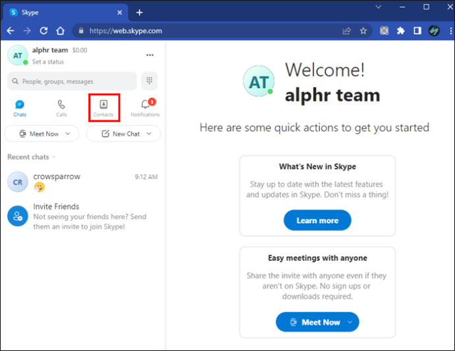Click the site lock icon in address bar
The height and width of the screenshot is (351, 455).
click(x=81, y=31)
